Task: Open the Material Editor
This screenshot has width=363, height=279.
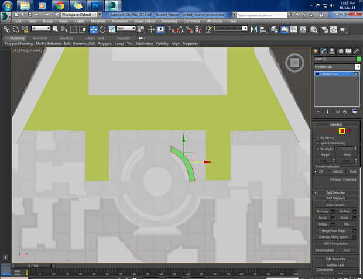Action: point(314,29)
